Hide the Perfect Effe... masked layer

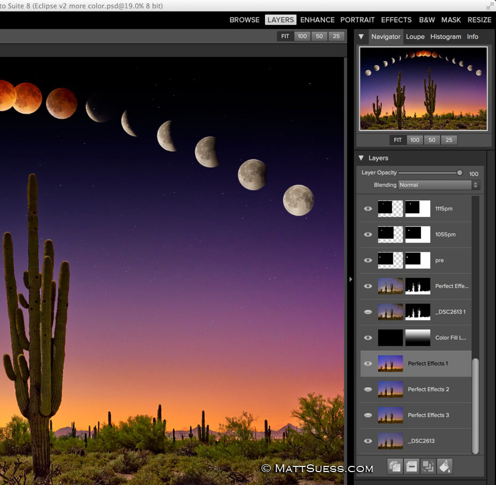pos(368,286)
